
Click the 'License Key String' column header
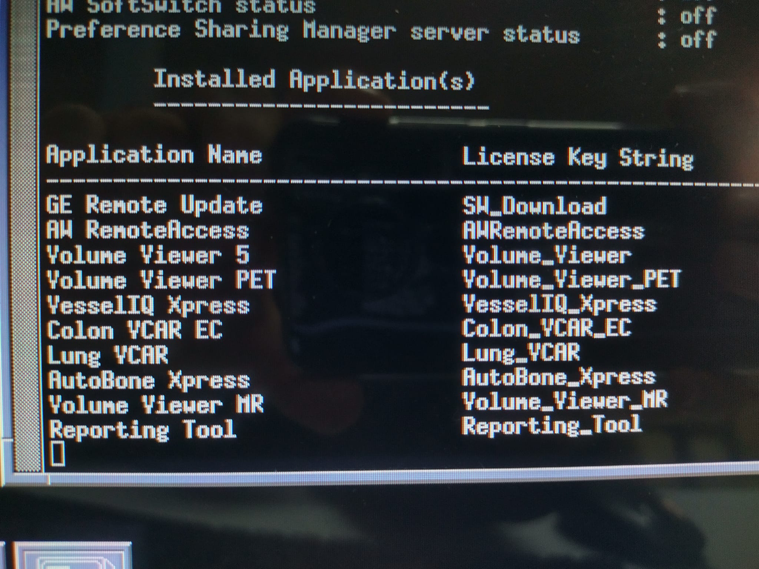tap(578, 157)
